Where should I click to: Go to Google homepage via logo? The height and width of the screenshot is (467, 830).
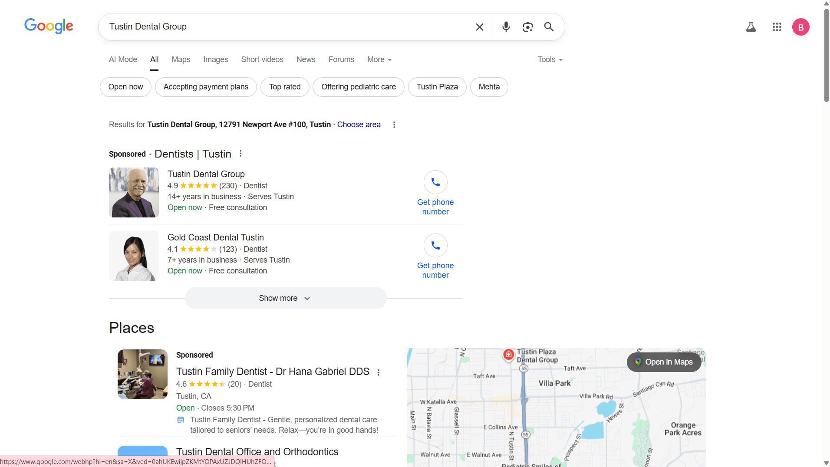coord(49,26)
